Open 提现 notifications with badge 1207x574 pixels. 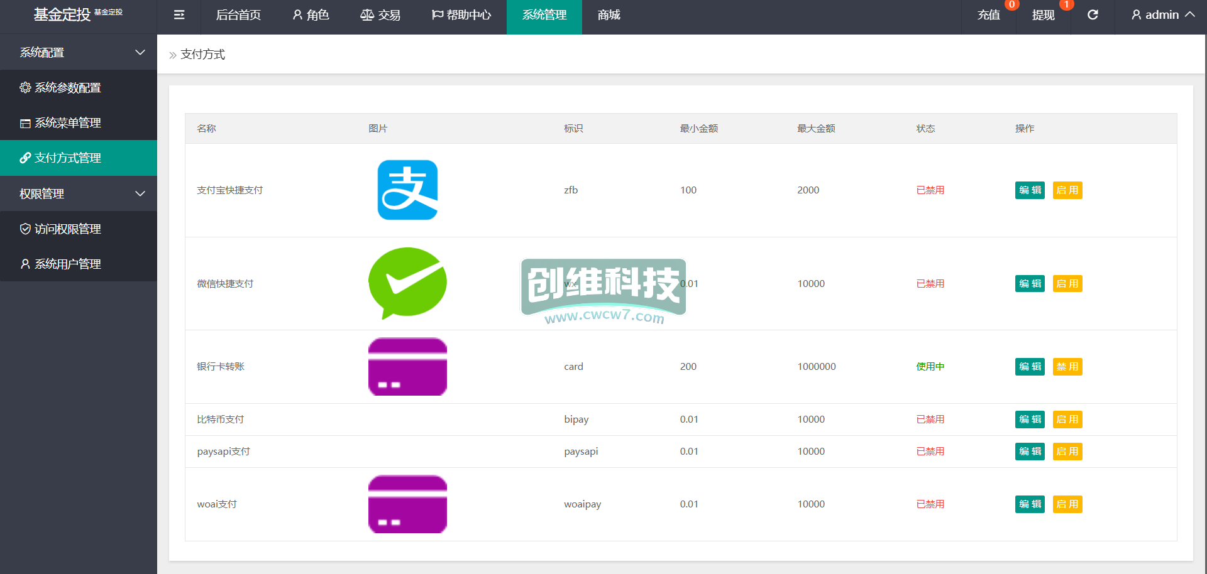pos(1043,15)
